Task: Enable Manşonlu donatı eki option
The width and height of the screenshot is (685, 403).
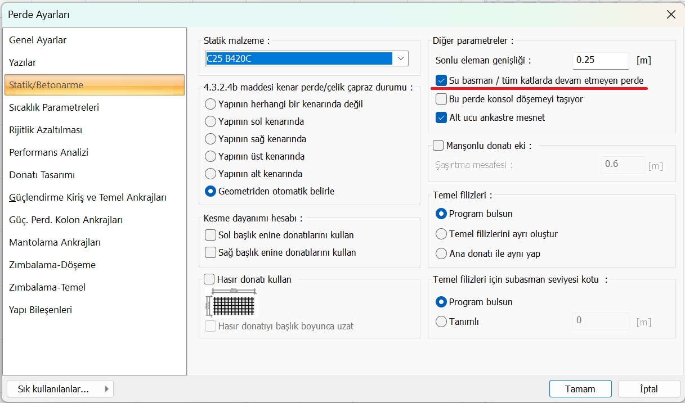Action: (438, 146)
